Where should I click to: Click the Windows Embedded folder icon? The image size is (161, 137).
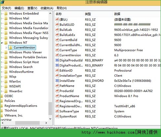[6, 13]
